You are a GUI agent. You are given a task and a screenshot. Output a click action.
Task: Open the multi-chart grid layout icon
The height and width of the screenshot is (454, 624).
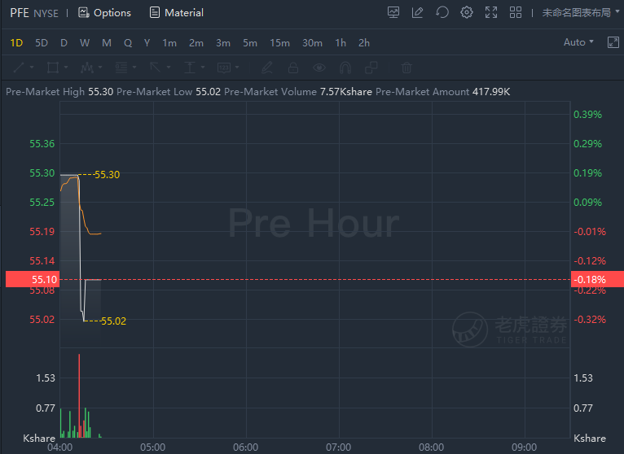[516, 13]
